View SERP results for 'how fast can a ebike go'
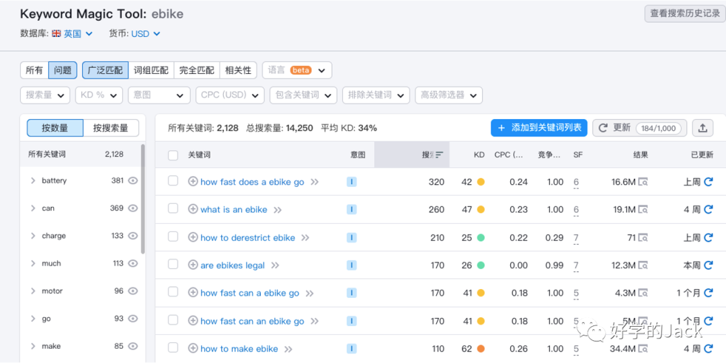The width and height of the screenshot is (726, 363). pyautogui.click(x=643, y=293)
